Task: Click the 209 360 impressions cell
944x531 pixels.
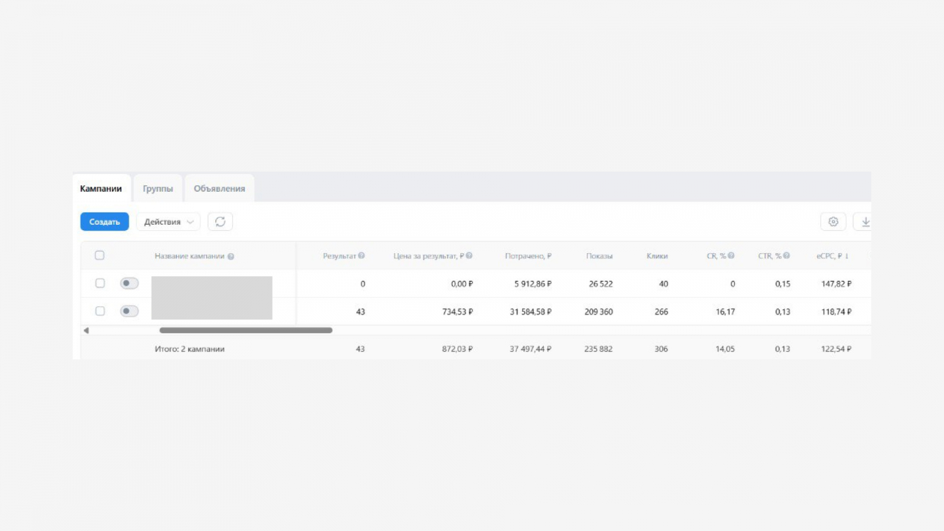Action: click(599, 312)
